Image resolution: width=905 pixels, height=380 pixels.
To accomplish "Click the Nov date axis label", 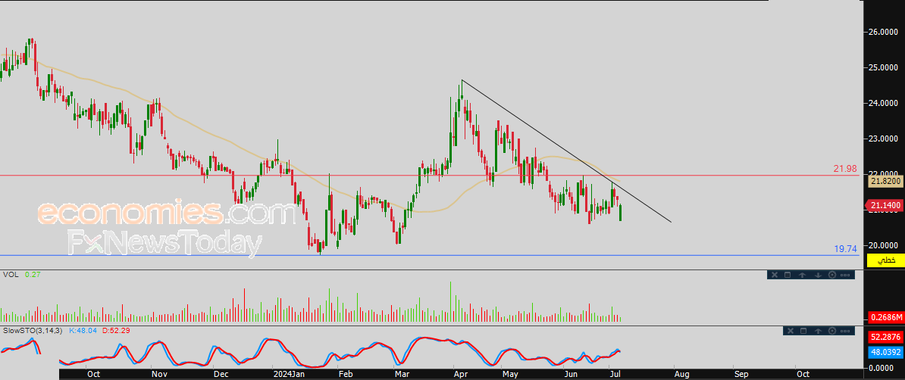I will pyautogui.click(x=158, y=374).
